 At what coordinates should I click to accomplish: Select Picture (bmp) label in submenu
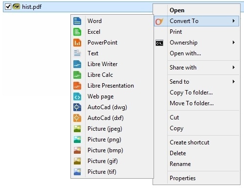105,150
